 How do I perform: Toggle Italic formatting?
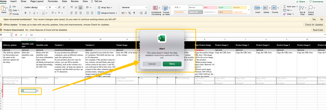point(30,13)
